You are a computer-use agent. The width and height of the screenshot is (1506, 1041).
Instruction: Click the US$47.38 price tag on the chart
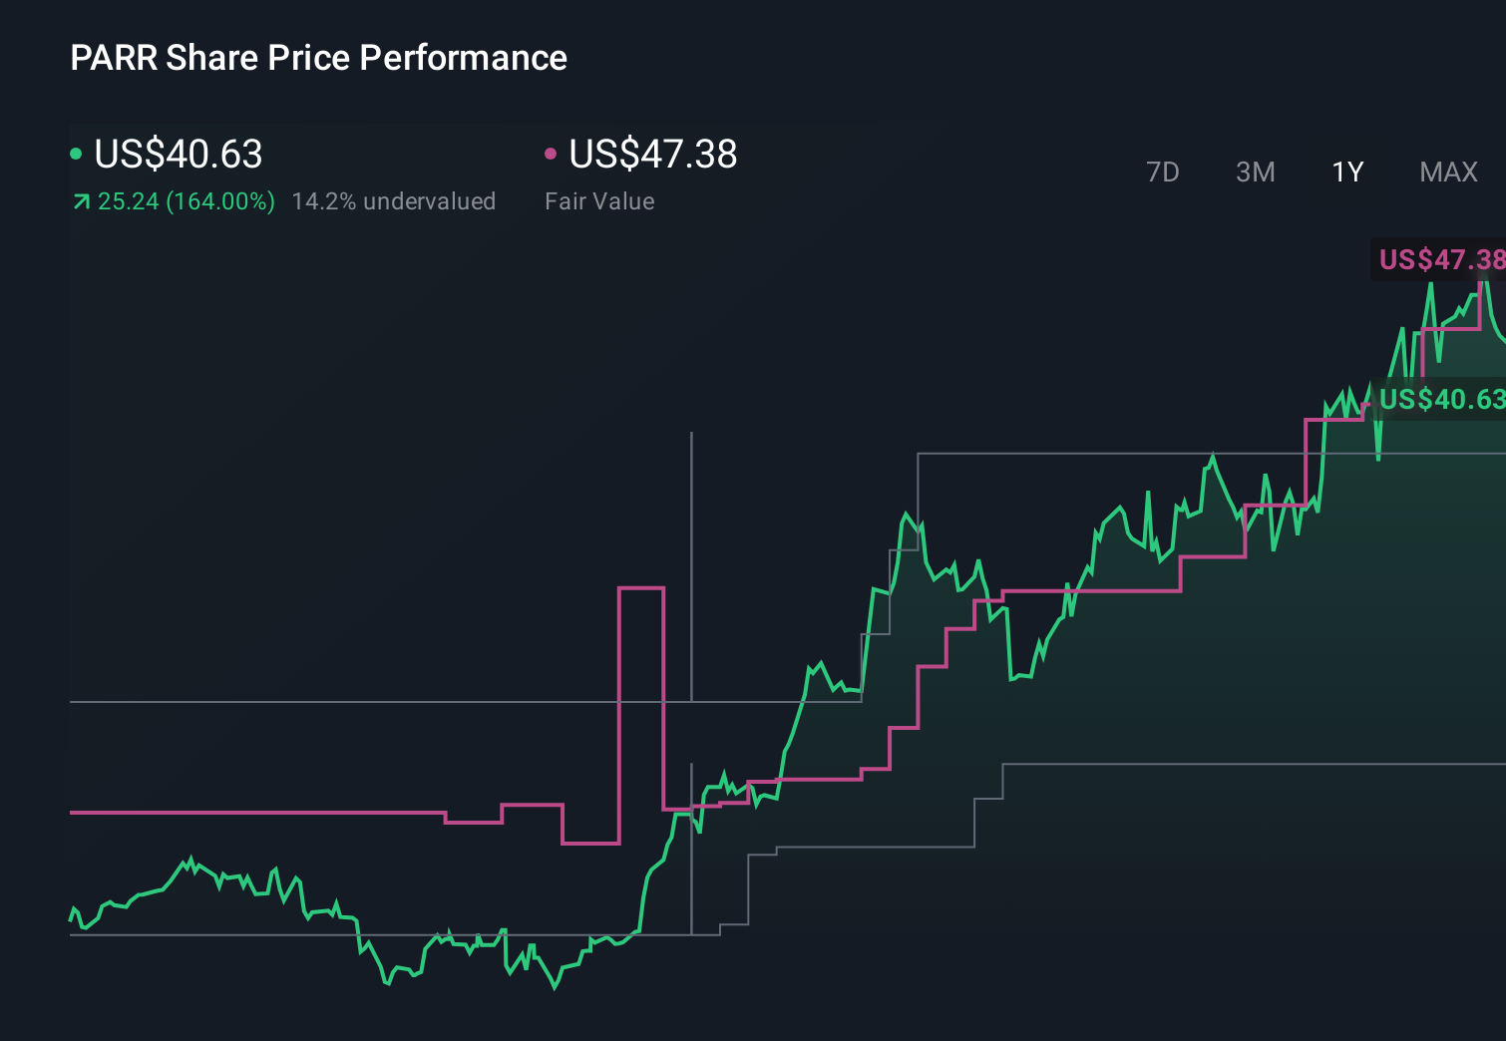pyautogui.click(x=1440, y=260)
